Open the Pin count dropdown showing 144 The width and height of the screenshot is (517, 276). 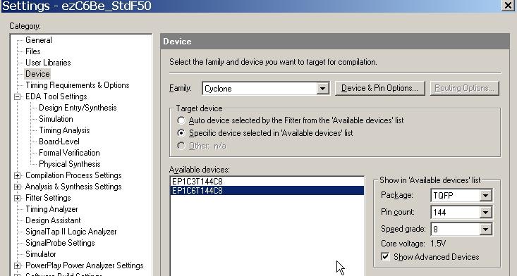(x=461, y=212)
